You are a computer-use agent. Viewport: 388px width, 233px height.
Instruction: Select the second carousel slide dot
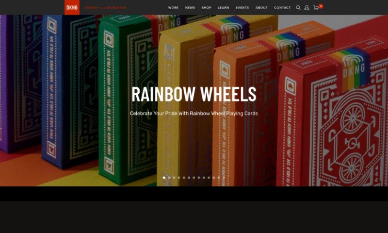[x=169, y=178]
